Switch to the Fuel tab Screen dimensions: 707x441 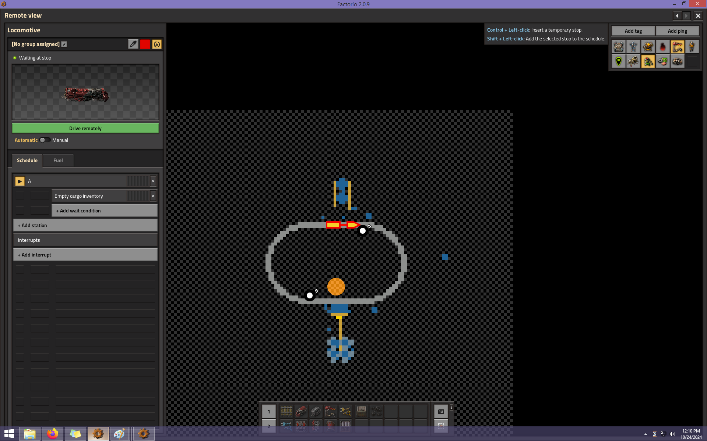click(x=58, y=160)
